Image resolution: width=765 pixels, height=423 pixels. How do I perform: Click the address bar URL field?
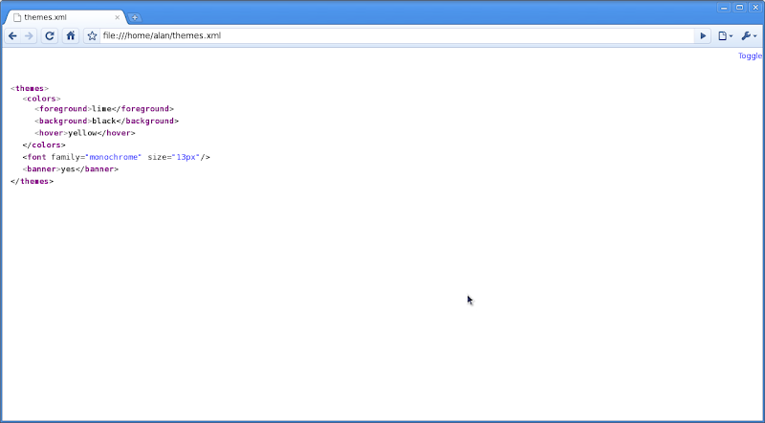pyautogui.click(x=397, y=35)
